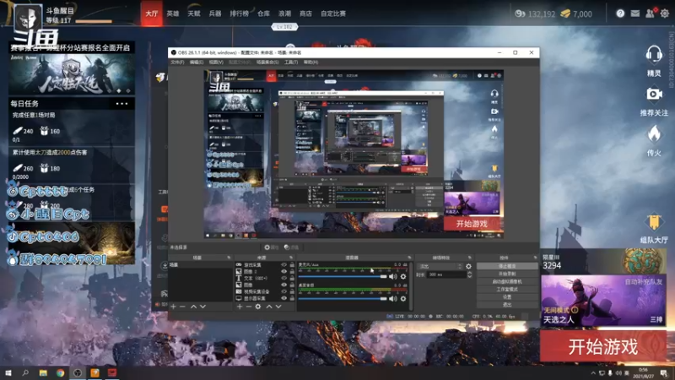
Task: Open the 组队大厅 team lobby icon
Action: 653,222
